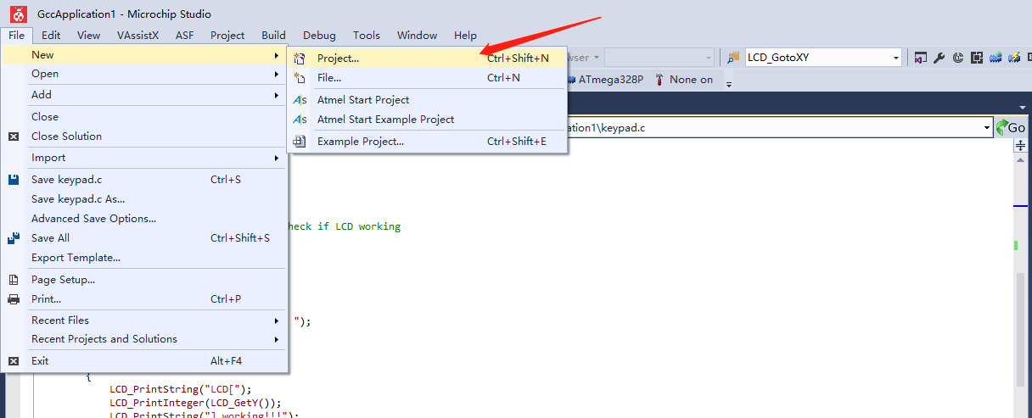Viewport: 1032px width, 418px height.
Task: Select Atmel Start Example Project entry
Action: coord(428,119)
